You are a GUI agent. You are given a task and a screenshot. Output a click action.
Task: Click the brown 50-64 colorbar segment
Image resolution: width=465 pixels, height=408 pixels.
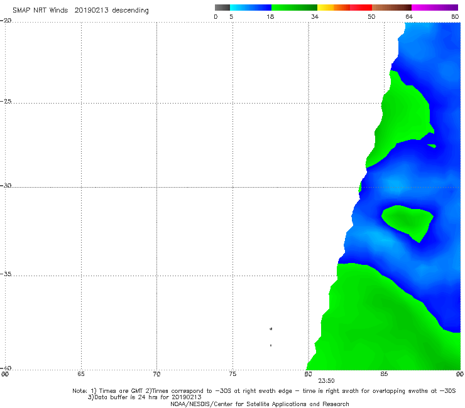(391, 8)
